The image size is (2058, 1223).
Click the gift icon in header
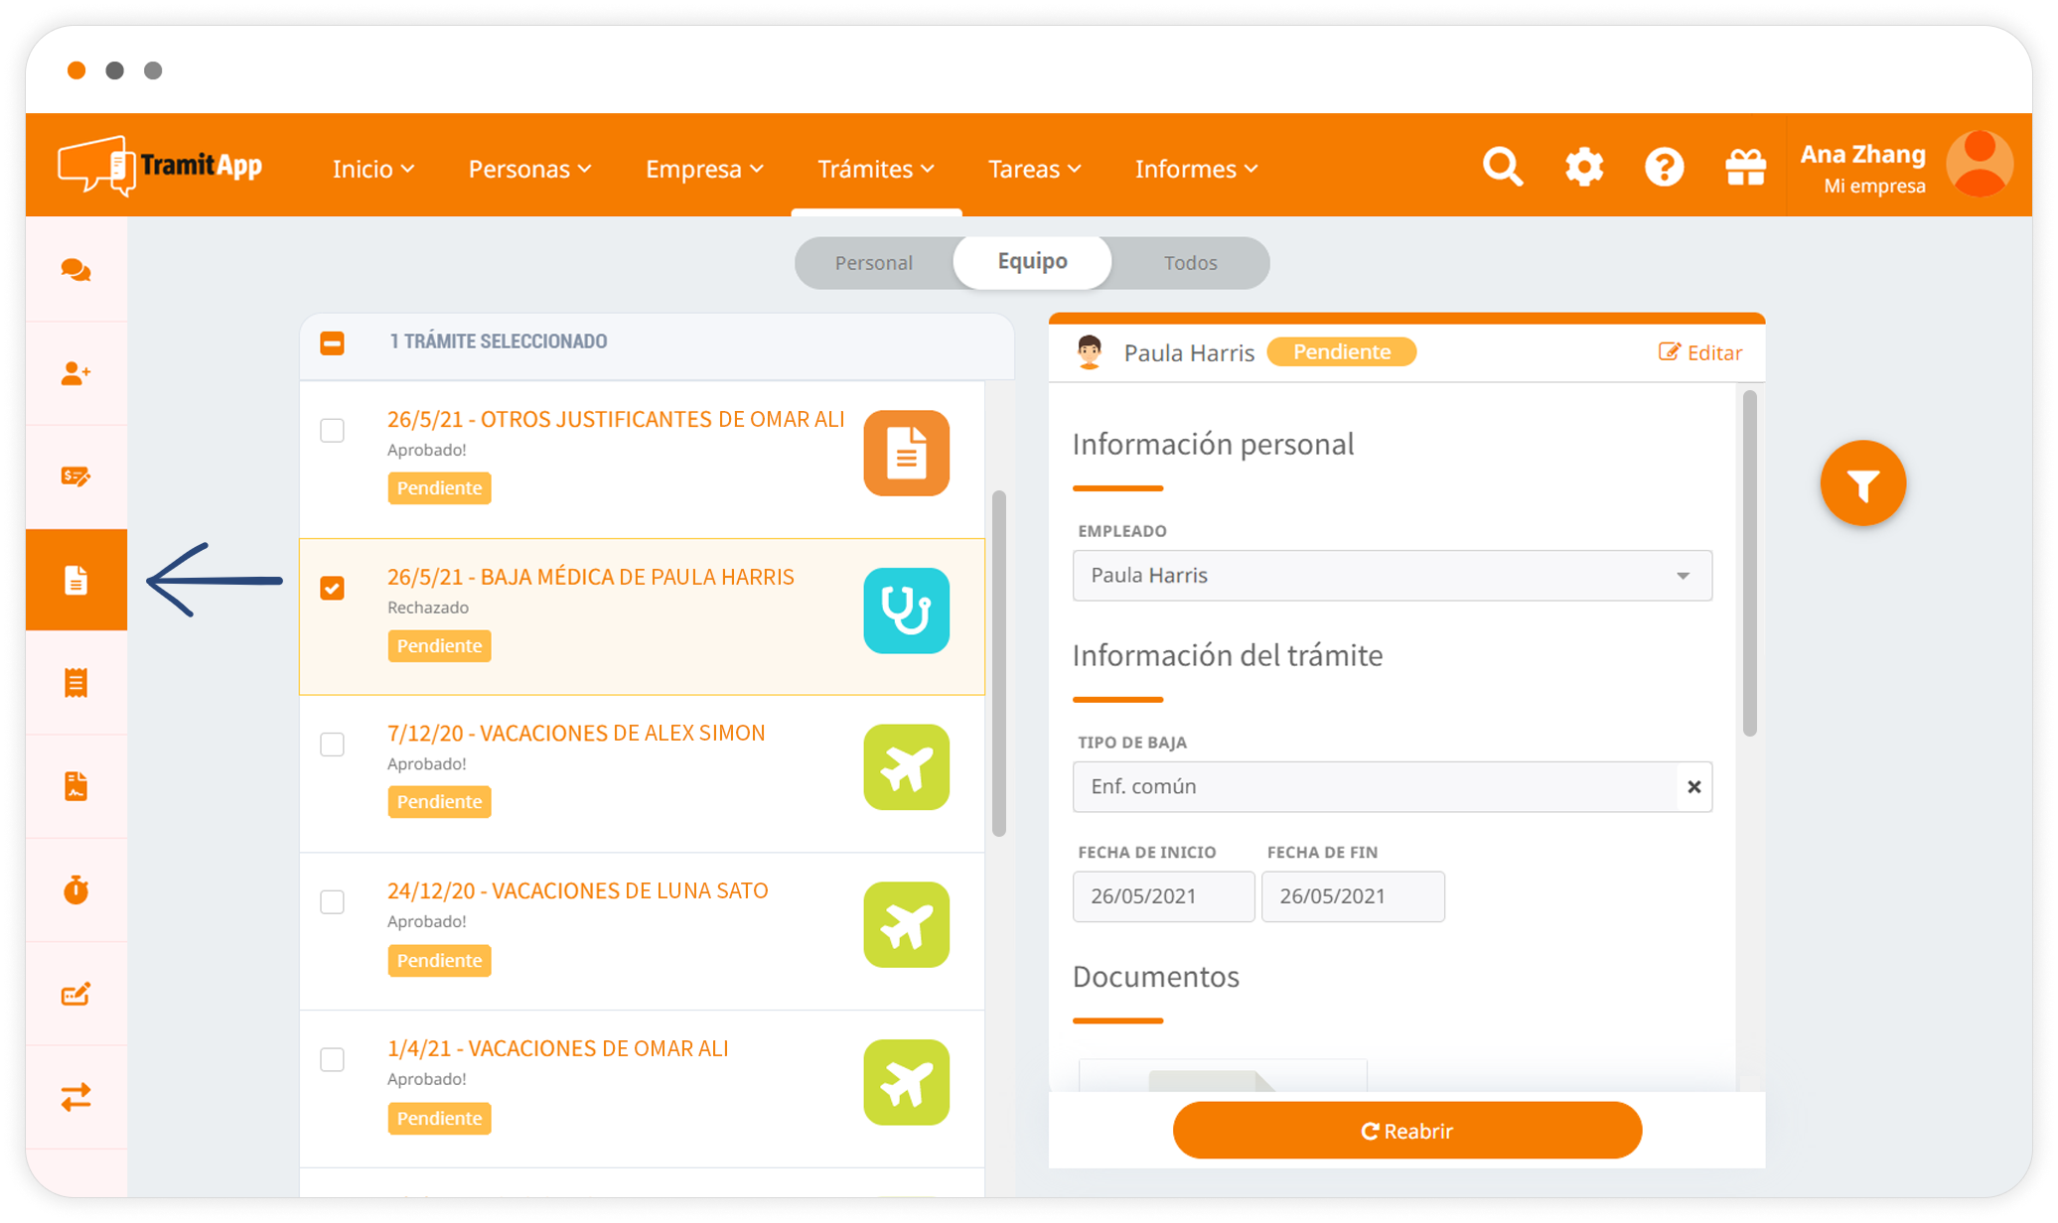click(1745, 167)
